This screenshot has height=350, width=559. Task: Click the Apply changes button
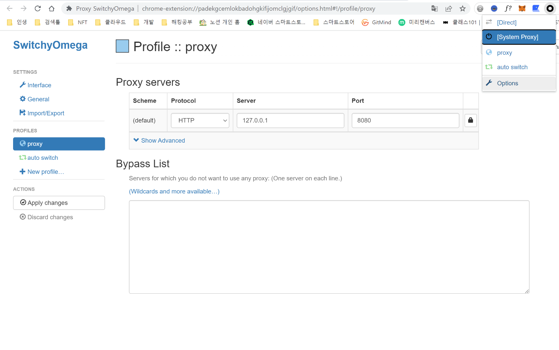(59, 203)
